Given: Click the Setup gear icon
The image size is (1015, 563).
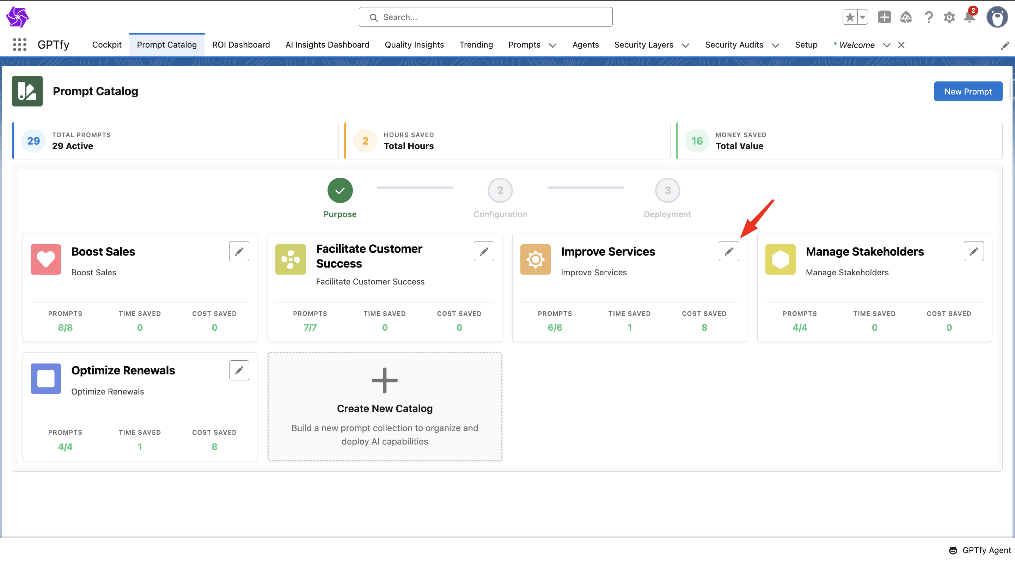Looking at the screenshot, I should 949,17.
